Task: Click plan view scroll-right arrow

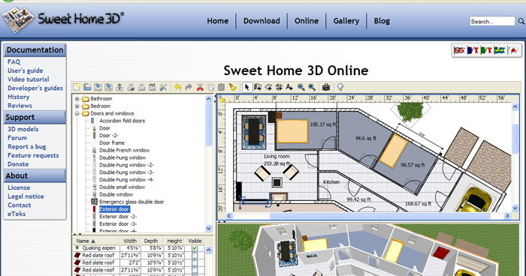Action: [x=507, y=216]
